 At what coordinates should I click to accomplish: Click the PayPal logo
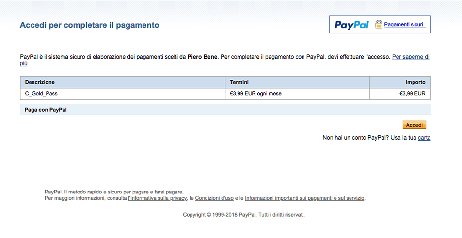pyautogui.click(x=351, y=25)
